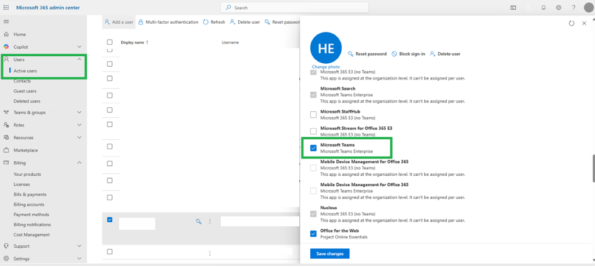Click the Marketplace bag icon
Viewport: 595px width, 268px height.
tap(6, 150)
